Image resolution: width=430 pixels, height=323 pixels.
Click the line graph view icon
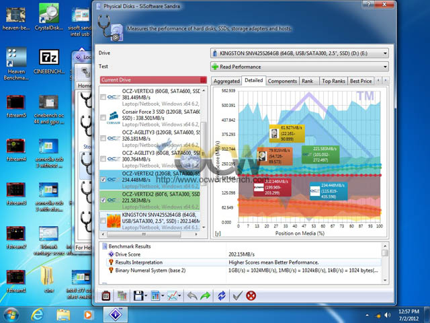point(172,296)
